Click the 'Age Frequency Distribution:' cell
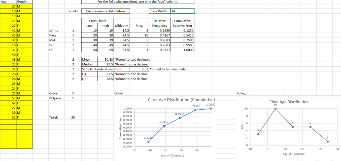This screenshot has height=161, width=341. (x=106, y=11)
